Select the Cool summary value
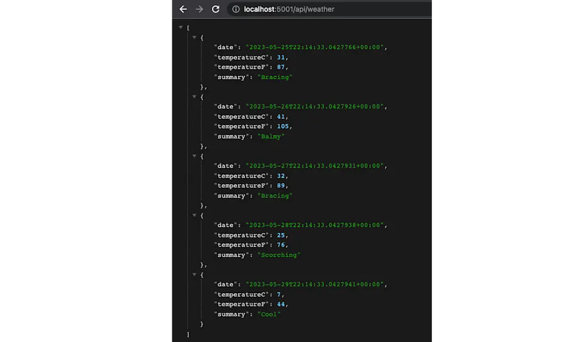This screenshot has width=576, height=342. click(269, 314)
